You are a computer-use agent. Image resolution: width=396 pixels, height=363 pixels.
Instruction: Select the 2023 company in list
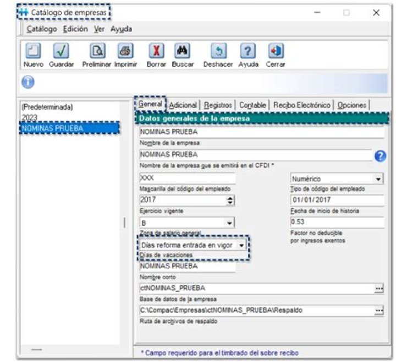coord(30,117)
